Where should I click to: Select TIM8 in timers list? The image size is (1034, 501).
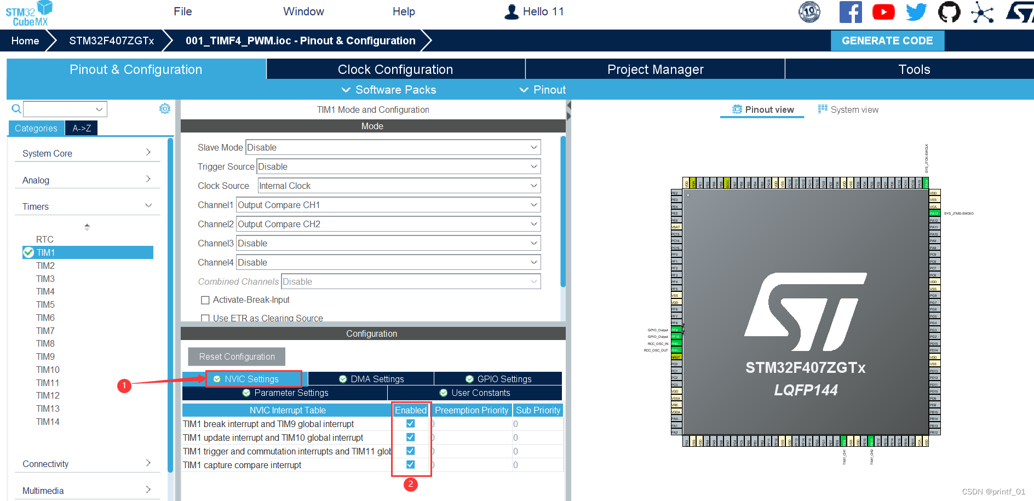[x=45, y=343]
